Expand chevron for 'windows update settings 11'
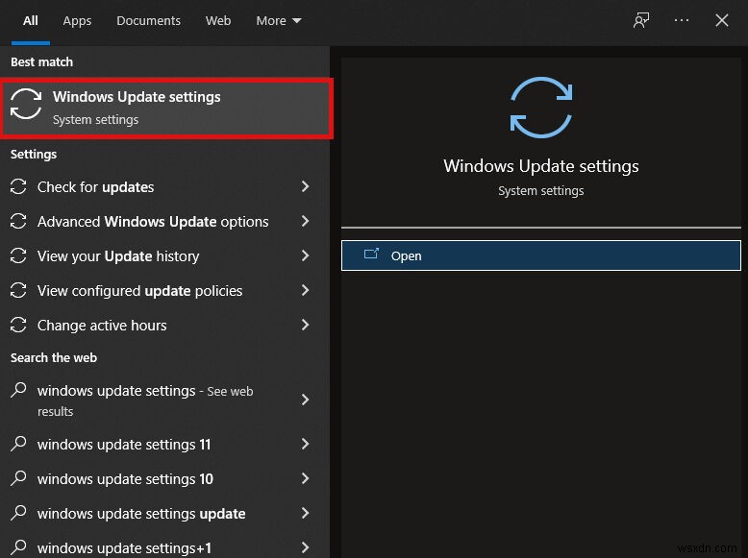 [306, 444]
